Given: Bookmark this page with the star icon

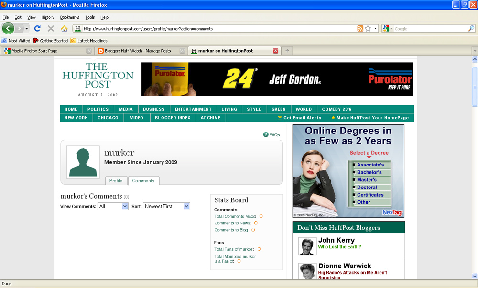Looking at the screenshot, I should tap(368, 29).
